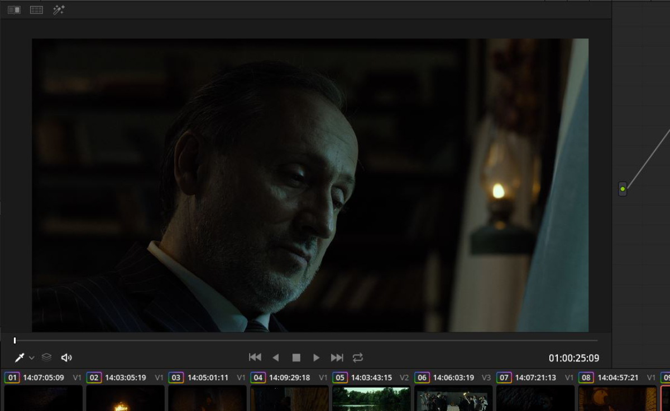
Task: Click timecode 14:03:43:15
Action: pos(372,378)
